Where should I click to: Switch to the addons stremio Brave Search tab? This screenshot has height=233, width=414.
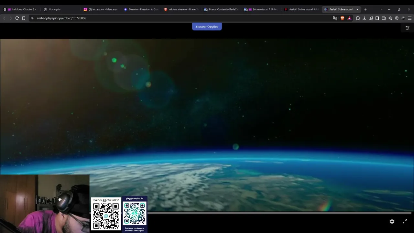pos(181,9)
